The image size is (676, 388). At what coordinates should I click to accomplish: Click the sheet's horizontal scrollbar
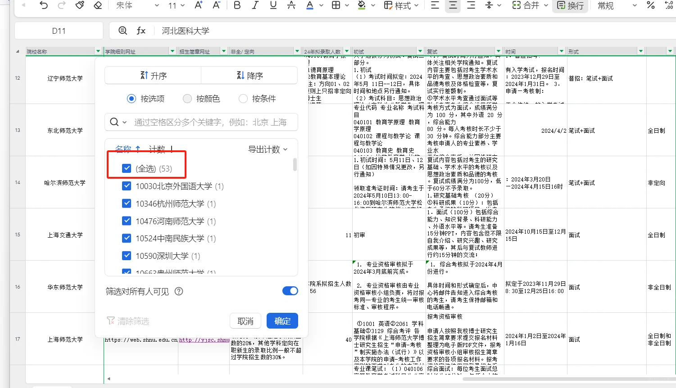(x=569, y=379)
